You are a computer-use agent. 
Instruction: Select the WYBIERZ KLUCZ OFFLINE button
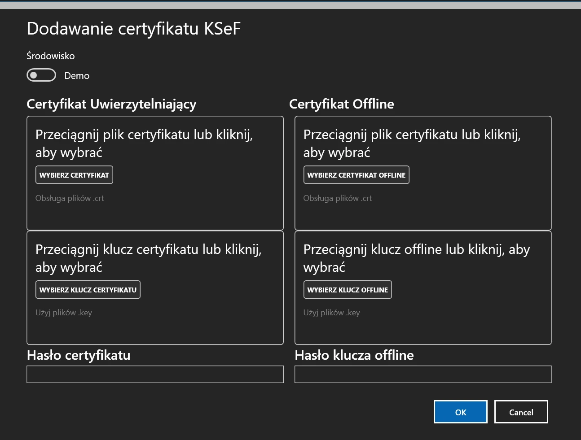point(348,290)
